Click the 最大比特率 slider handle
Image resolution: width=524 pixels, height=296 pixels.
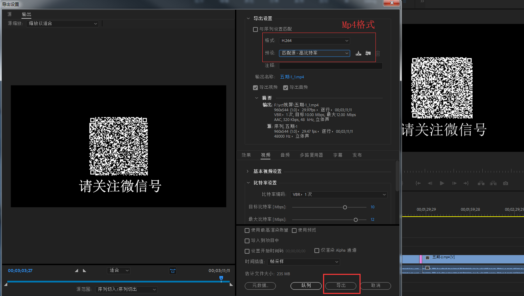pyautogui.click(x=356, y=220)
